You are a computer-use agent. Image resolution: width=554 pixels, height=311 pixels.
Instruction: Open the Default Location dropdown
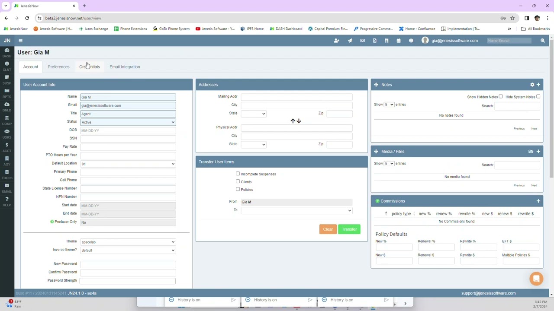coord(128,164)
